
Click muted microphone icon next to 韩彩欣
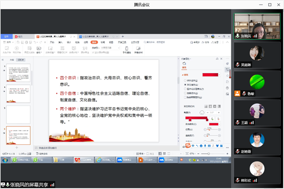click(238, 180)
